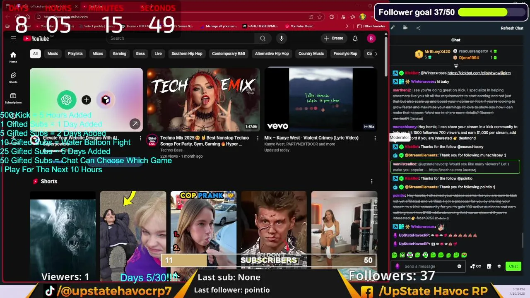This screenshot has width=530, height=298.
Task: Click the share icon above chat
Action: (x=418, y=28)
